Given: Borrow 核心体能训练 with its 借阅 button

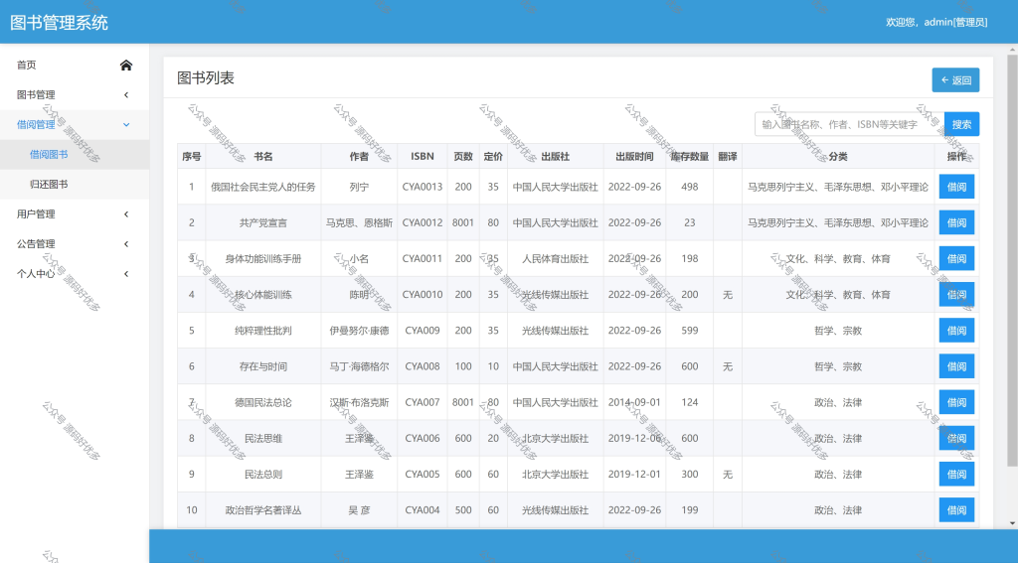Looking at the screenshot, I should click(x=956, y=295).
